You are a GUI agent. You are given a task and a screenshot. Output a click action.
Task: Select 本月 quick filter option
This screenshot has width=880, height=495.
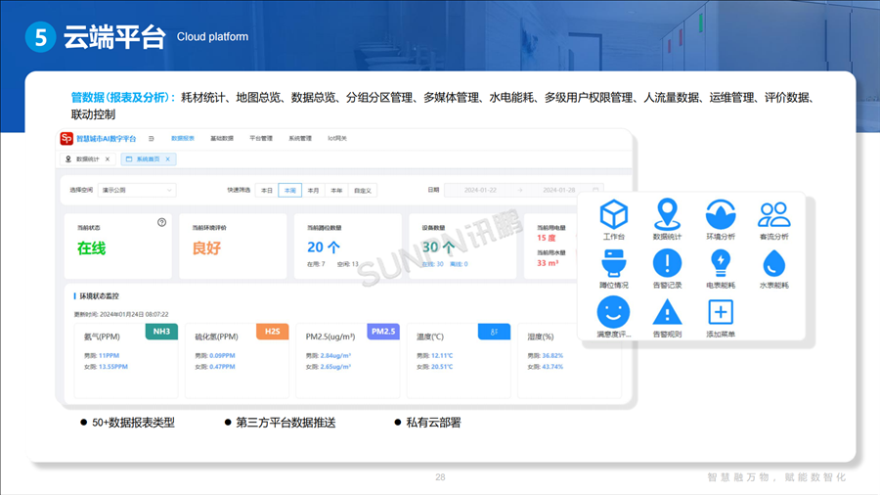pyautogui.click(x=313, y=191)
